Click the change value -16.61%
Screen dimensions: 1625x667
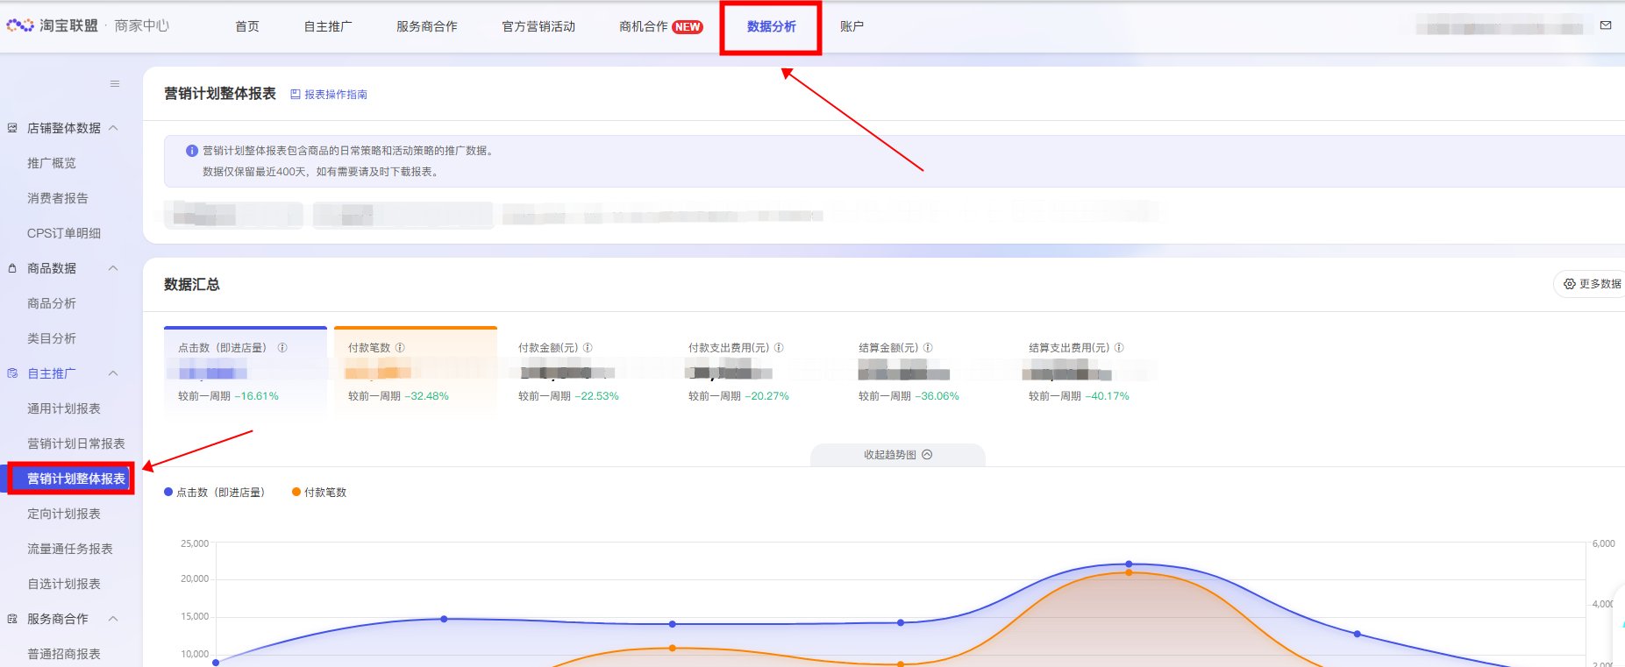pyautogui.click(x=256, y=396)
